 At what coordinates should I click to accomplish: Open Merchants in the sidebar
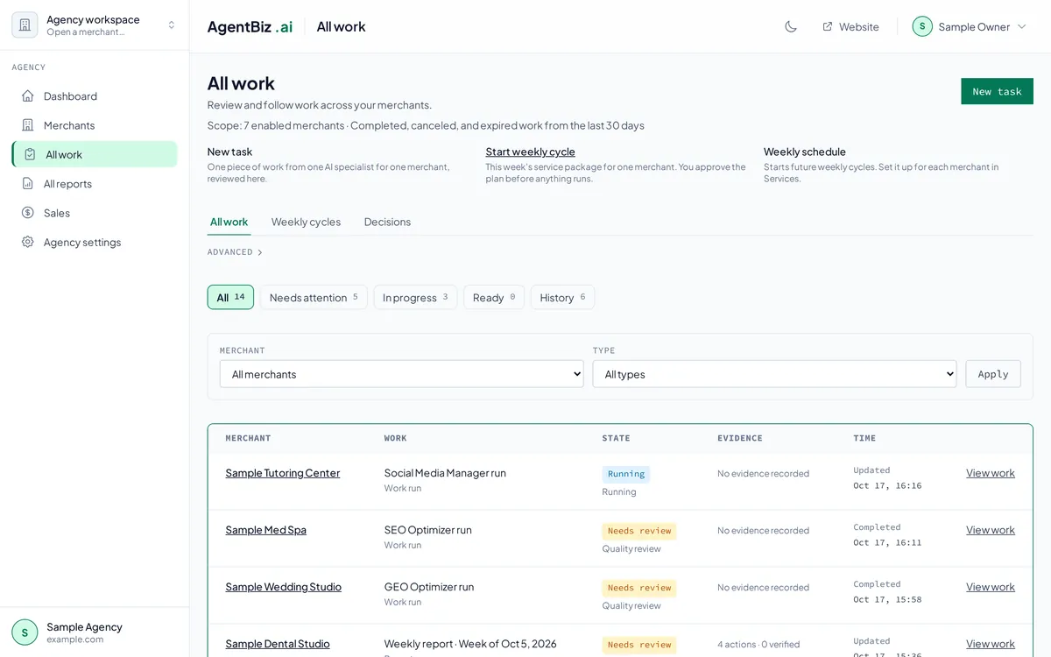point(95,125)
